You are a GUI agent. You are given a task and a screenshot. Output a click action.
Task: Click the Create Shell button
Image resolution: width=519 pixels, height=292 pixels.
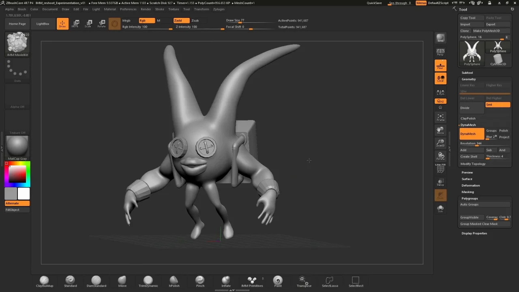pyautogui.click(x=472, y=157)
